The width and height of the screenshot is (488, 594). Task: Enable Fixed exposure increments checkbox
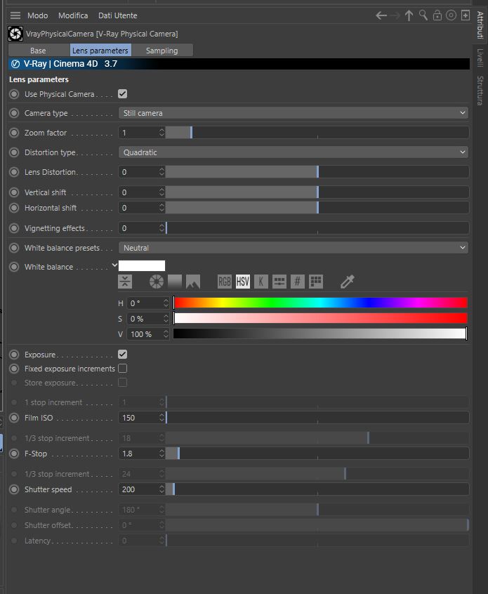click(x=122, y=368)
